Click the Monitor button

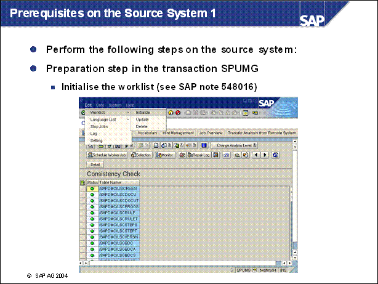(165, 155)
